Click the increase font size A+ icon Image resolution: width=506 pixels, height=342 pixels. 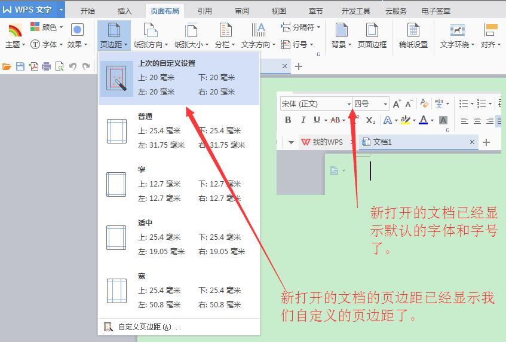pyautogui.click(x=397, y=103)
